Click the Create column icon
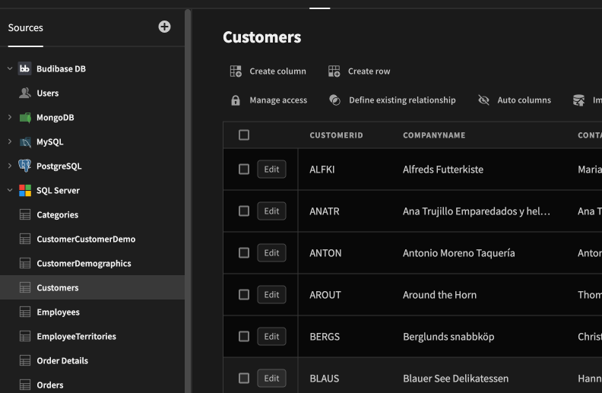This screenshot has width=602, height=393. pyautogui.click(x=236, y=71)
